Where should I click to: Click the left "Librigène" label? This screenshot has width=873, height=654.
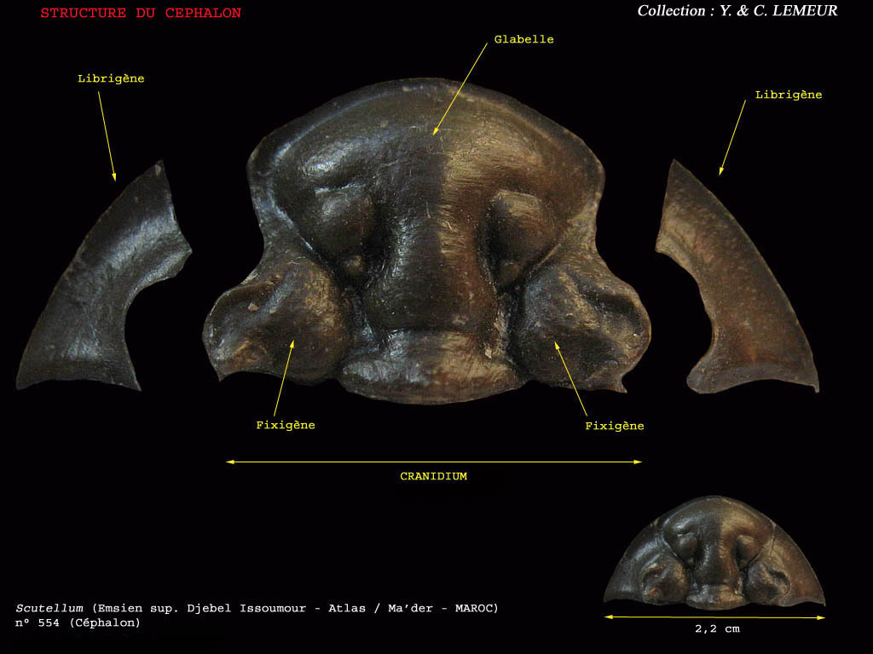point(111,78)
